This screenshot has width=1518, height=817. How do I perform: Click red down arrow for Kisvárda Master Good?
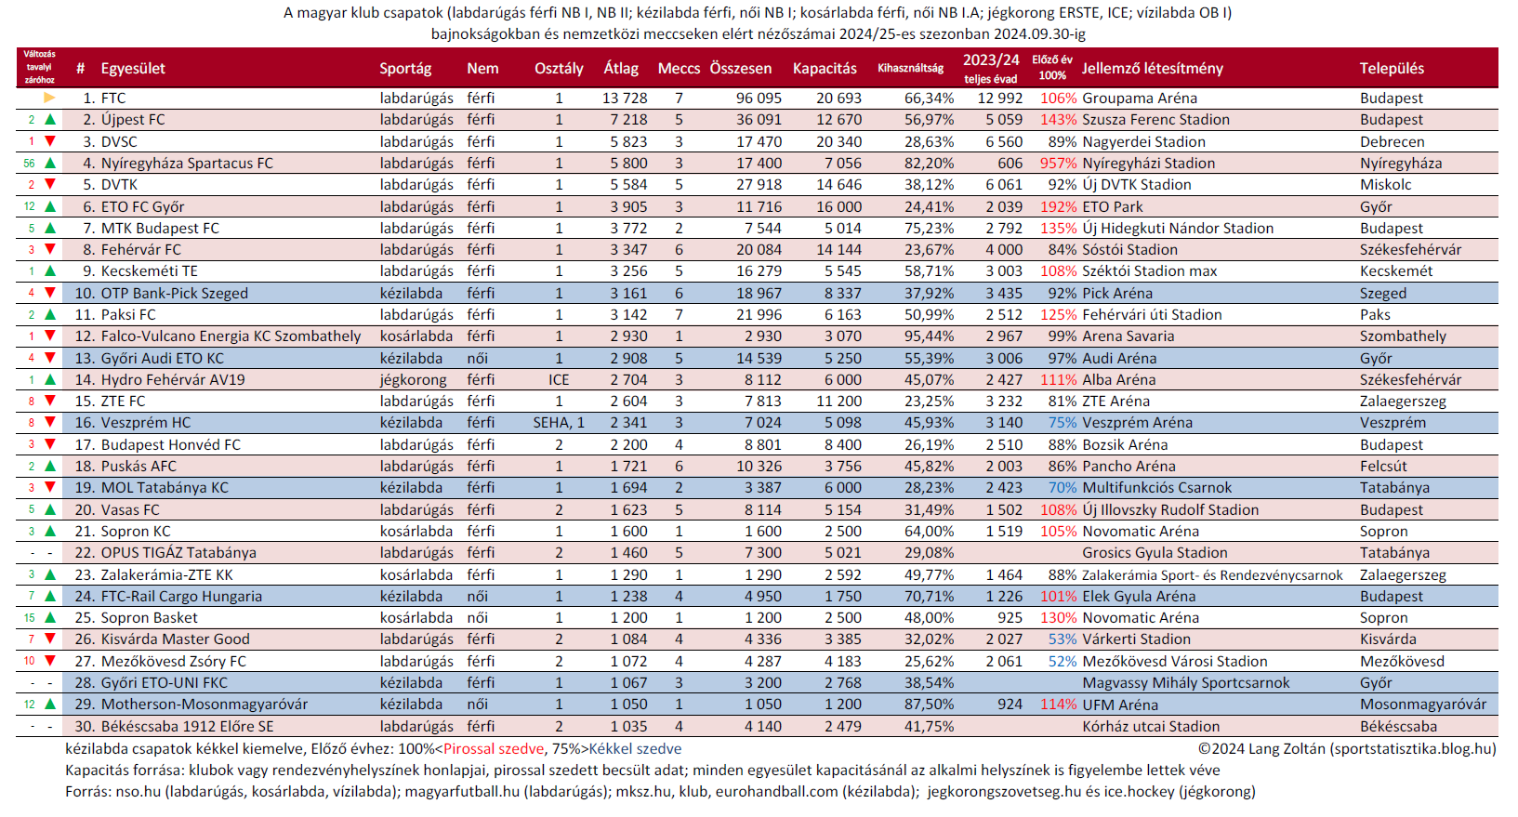pyautogui.click(x=50, y=639)
